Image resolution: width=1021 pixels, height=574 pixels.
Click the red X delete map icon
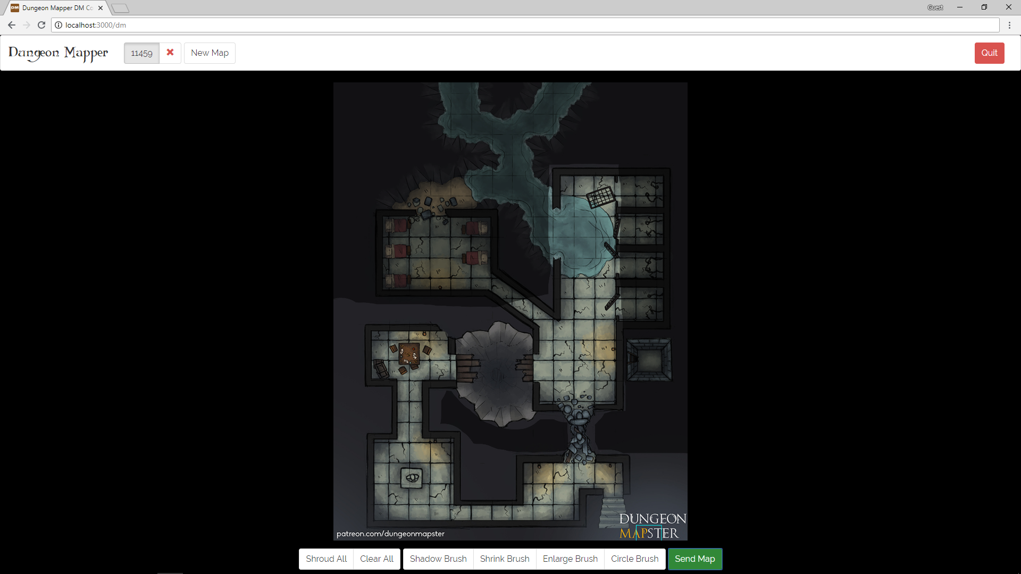tap(170, 53)
